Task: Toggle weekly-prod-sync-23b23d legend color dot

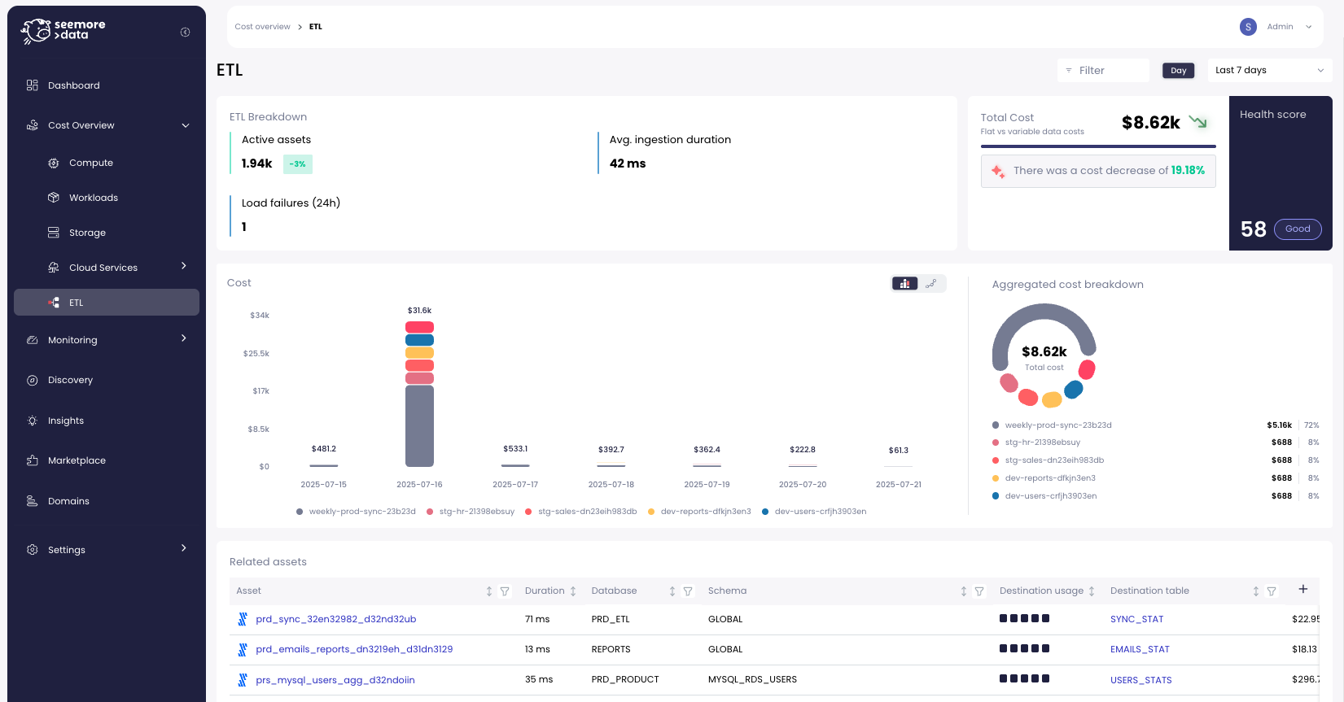Action: click(x=300, y=512)
